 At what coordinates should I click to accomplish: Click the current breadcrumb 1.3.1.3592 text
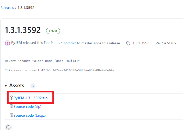click(26, 8)
